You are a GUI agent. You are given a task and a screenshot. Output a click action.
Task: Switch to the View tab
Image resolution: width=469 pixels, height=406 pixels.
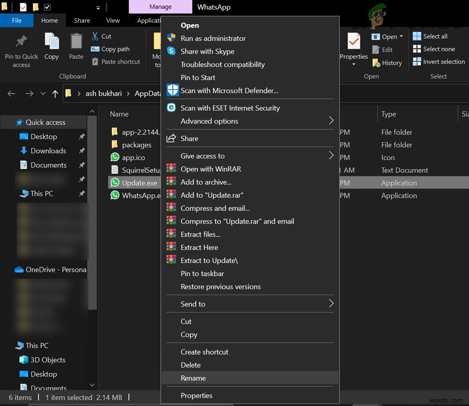coord(113,20)
